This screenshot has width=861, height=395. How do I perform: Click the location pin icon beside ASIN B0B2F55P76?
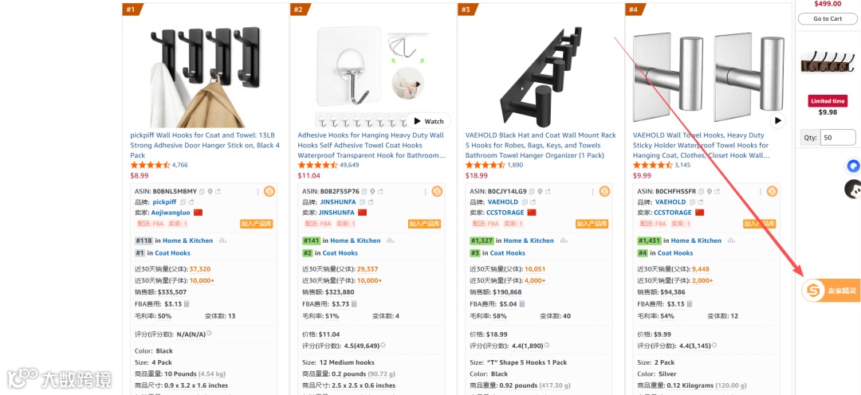click(373, 191)
